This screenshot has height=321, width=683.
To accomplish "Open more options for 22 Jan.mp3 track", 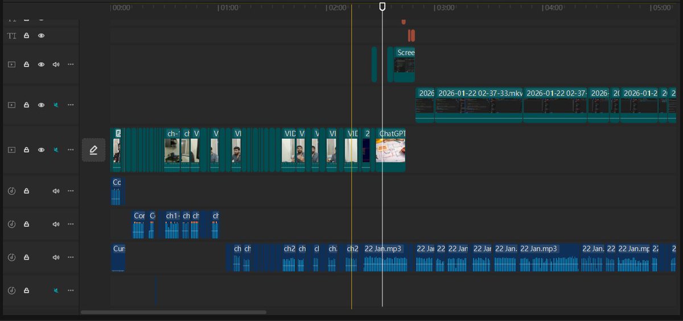I will point(71,257).
